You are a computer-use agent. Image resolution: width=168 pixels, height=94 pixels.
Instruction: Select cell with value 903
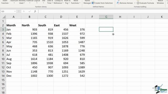pyautogui.click(x=29, y=30)
